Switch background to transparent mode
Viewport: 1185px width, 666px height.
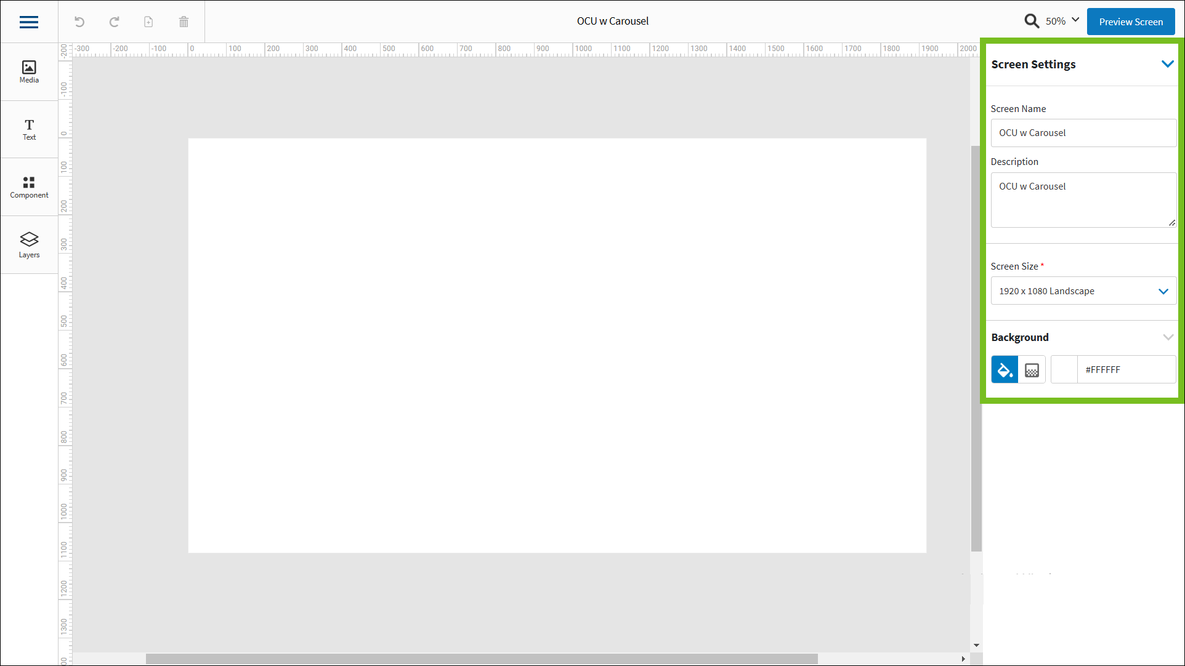[1032, 369]
